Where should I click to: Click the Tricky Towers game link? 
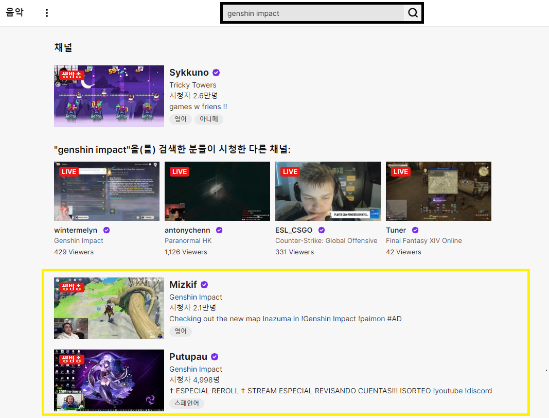click(x=193, y=85)
